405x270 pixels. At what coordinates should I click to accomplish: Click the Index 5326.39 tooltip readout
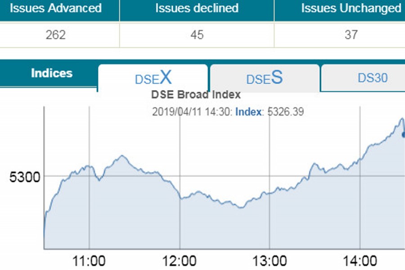269,112
